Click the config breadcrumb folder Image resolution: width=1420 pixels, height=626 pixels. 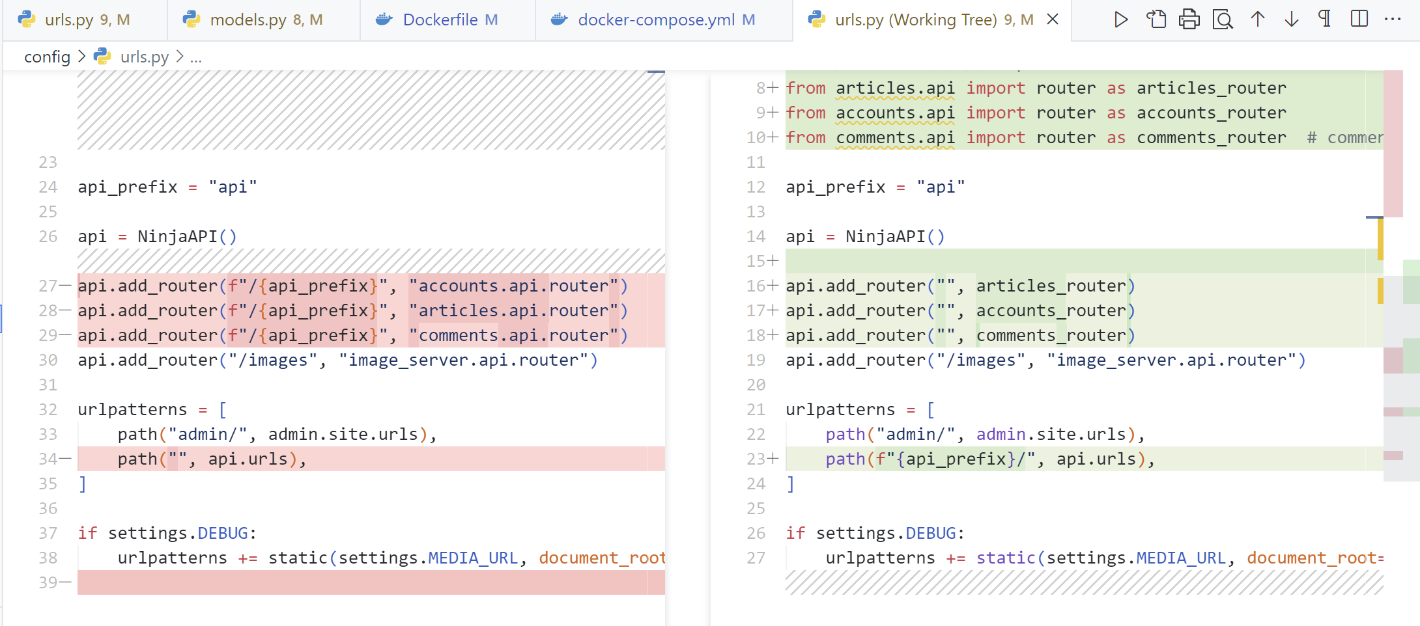[47, 57]
